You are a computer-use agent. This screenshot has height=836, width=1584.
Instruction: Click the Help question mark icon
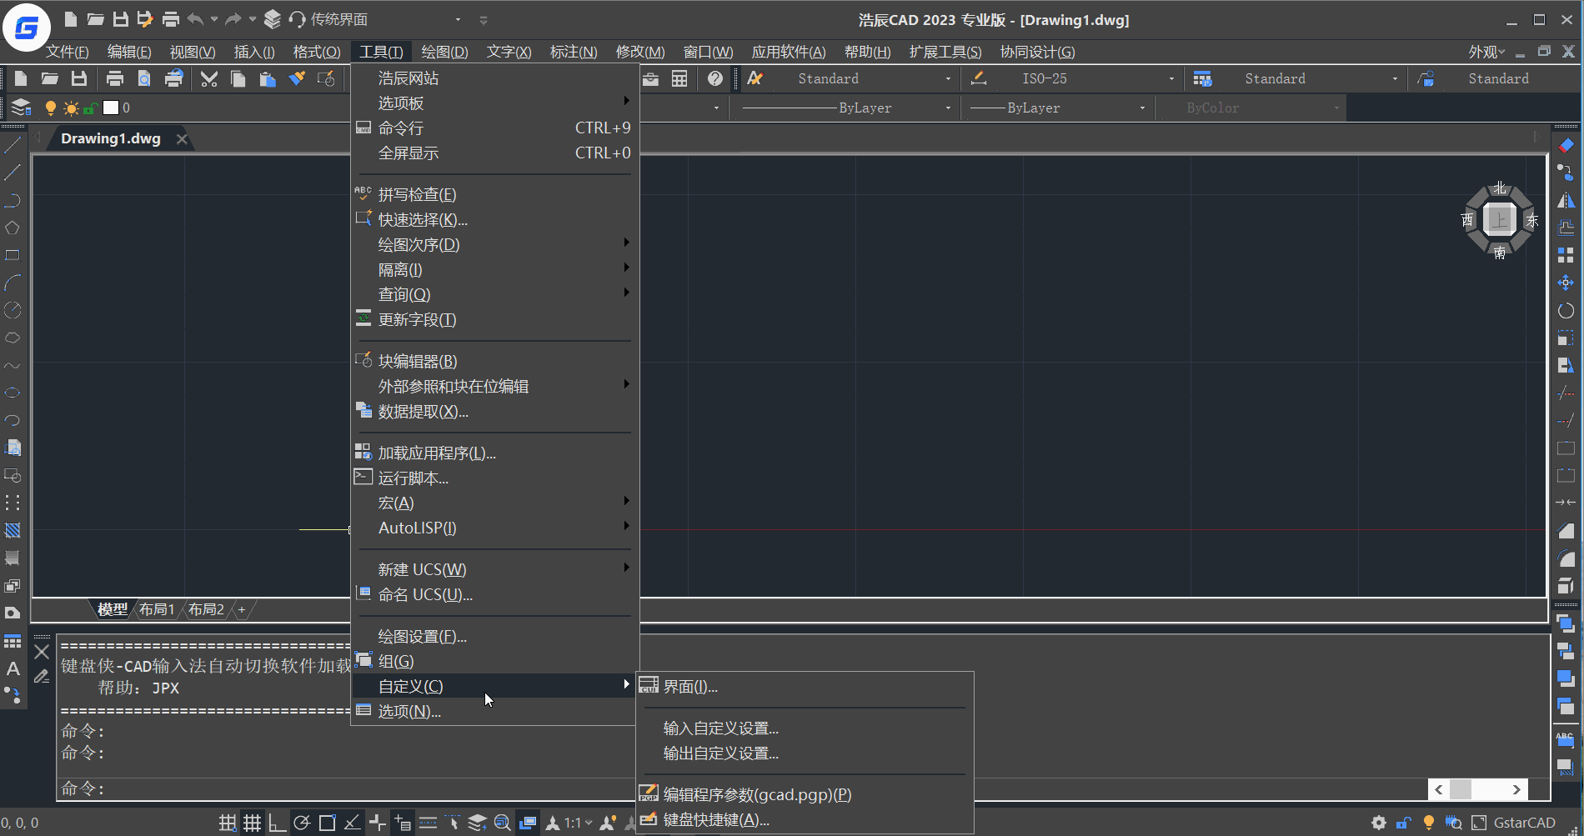(x=715, y=78)
